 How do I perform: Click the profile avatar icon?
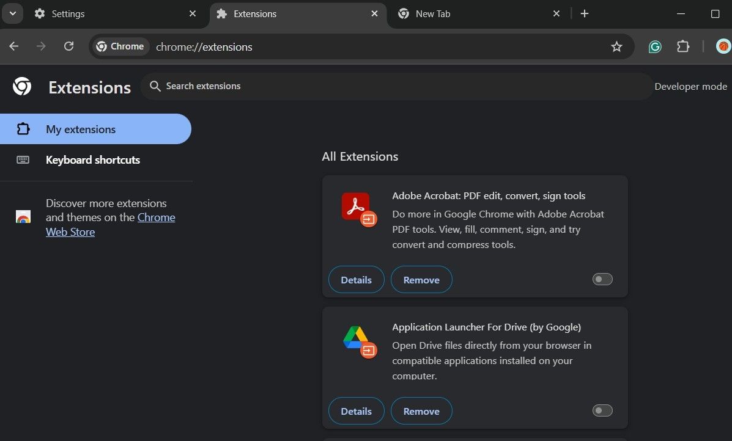[x=723, y=46]
